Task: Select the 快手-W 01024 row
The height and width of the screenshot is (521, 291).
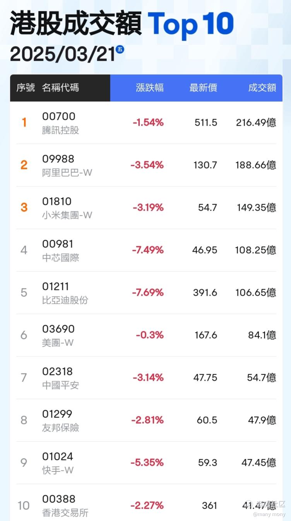Action: tap(146, 463)
